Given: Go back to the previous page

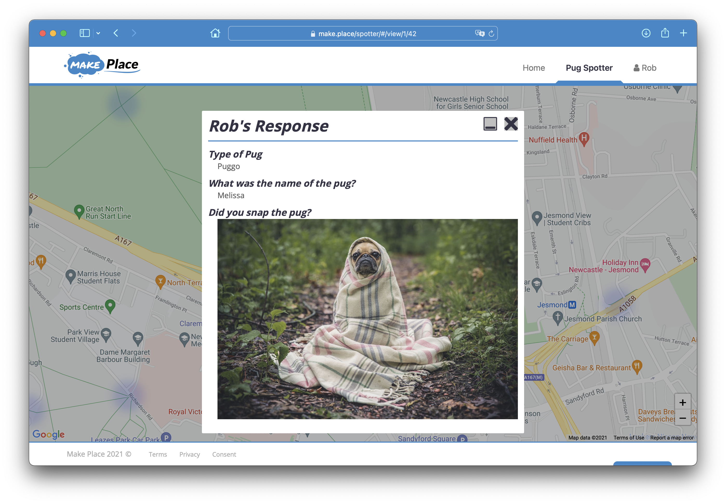Looking at the screenshot, I should [x=116, y=33].
